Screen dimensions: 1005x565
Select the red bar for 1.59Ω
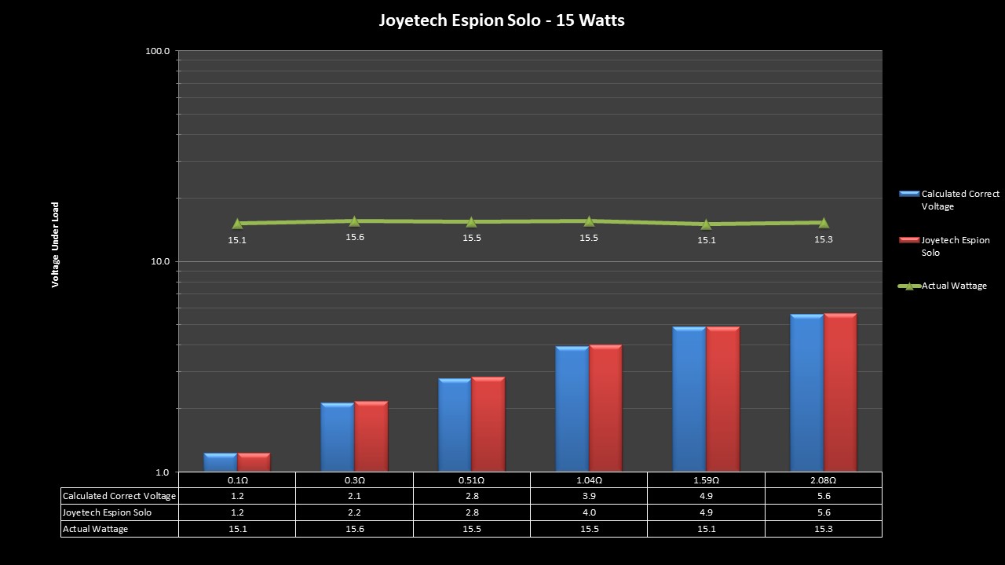722,399
